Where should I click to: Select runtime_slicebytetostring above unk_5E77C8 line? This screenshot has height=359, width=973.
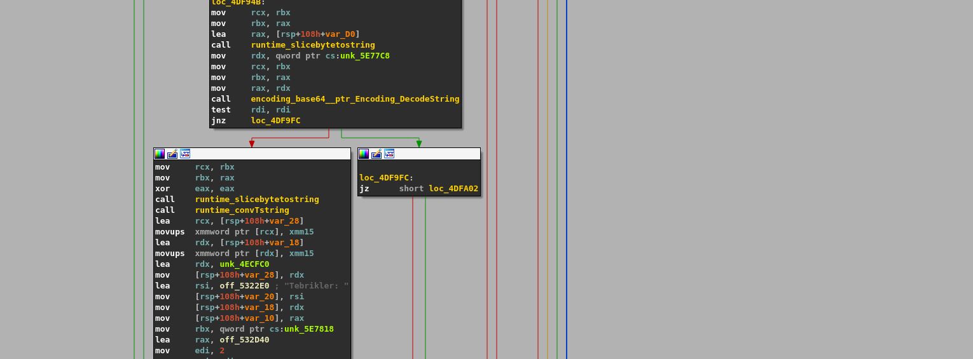313,45
